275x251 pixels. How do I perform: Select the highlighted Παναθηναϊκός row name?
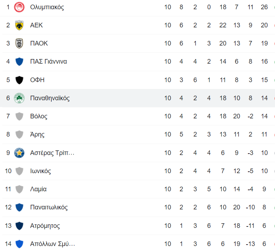pos(50,98)
